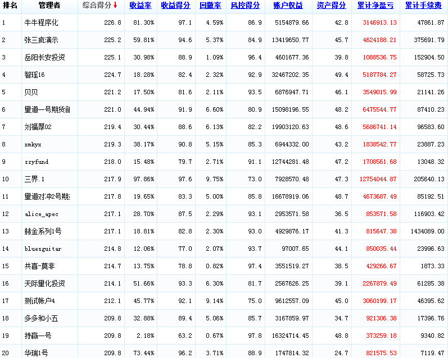Click the 累计净盈亏 column header

click(x=376, y=6)
